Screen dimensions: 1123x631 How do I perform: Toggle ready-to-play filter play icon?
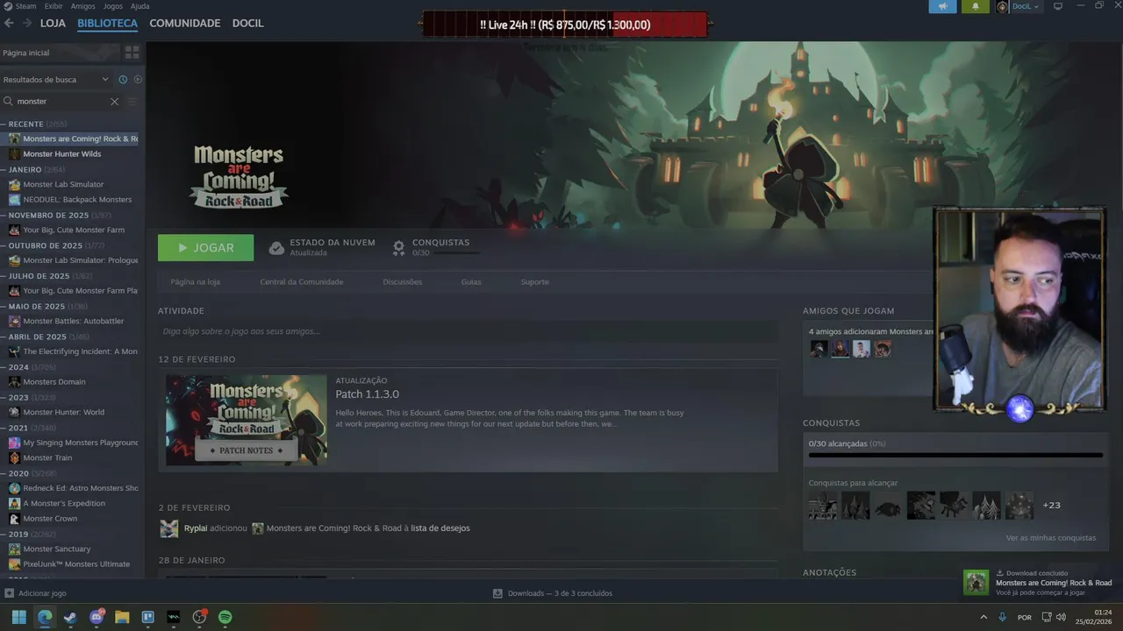(138, 79)
